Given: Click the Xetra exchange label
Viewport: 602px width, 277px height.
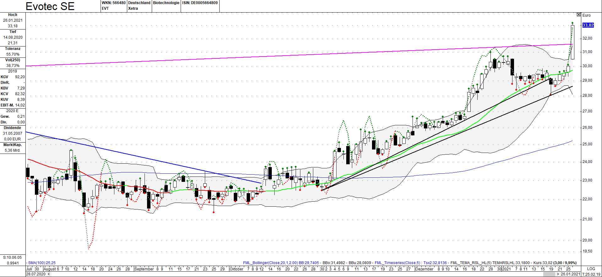Looking at the screenshot, I should pyautogui.click(x=133, y=8).
